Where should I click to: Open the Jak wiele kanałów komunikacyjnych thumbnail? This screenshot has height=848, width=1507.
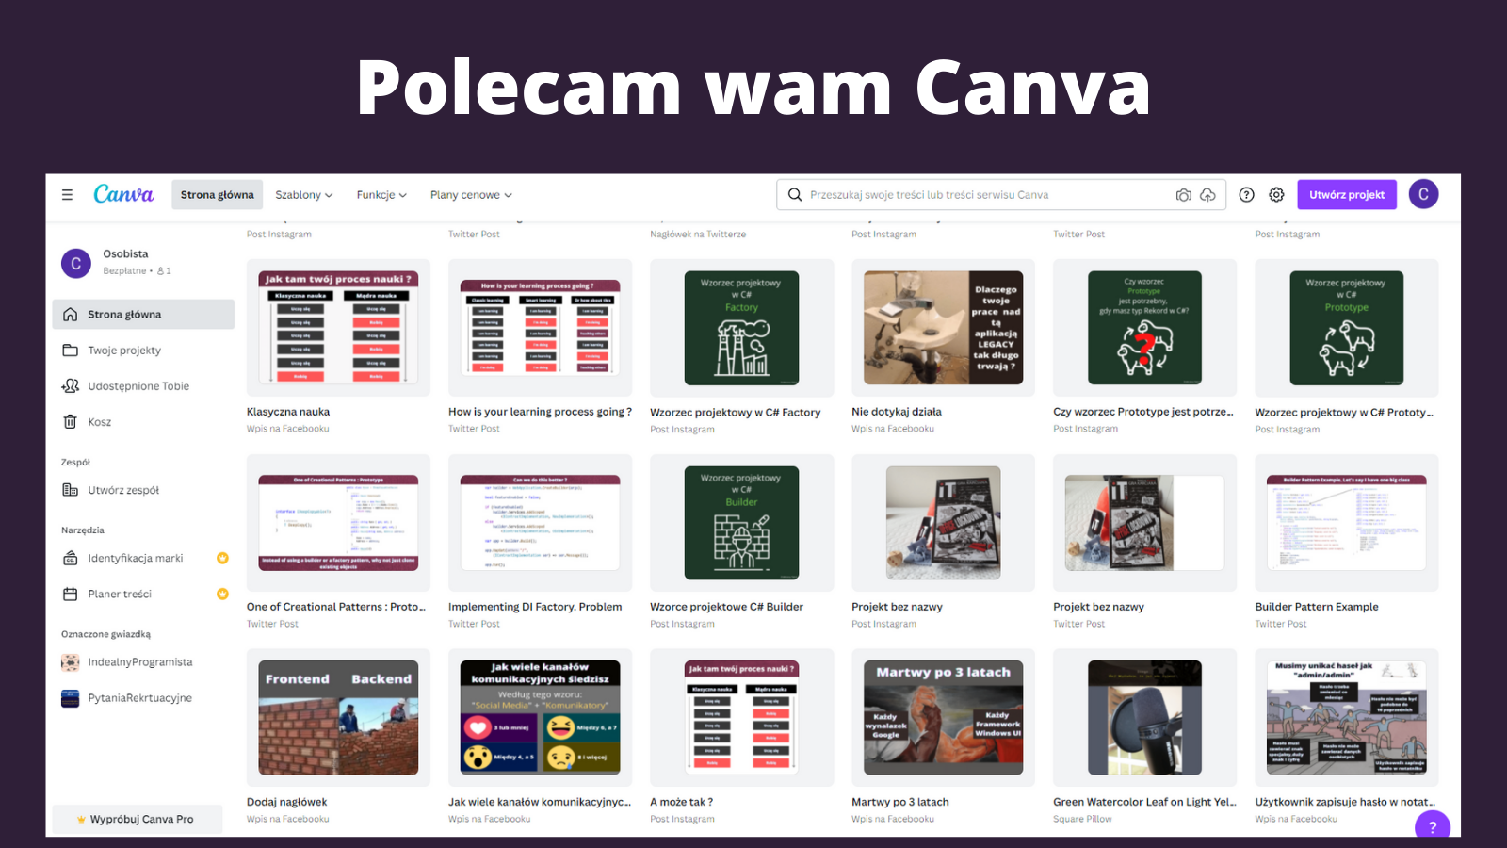[x=541, y=718]
